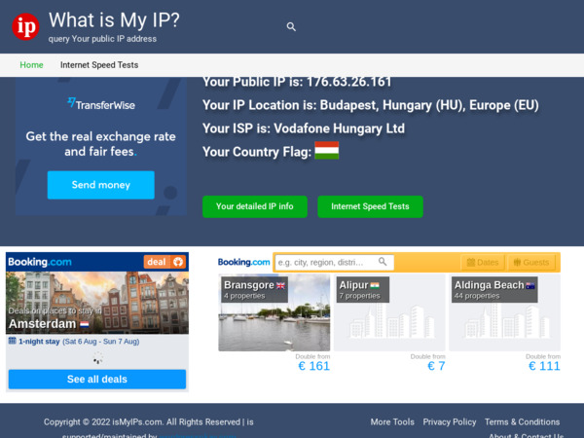Open the Privacy Policy footer link
This screenshot has height=438, width=584.
click(x=450, y=422)
